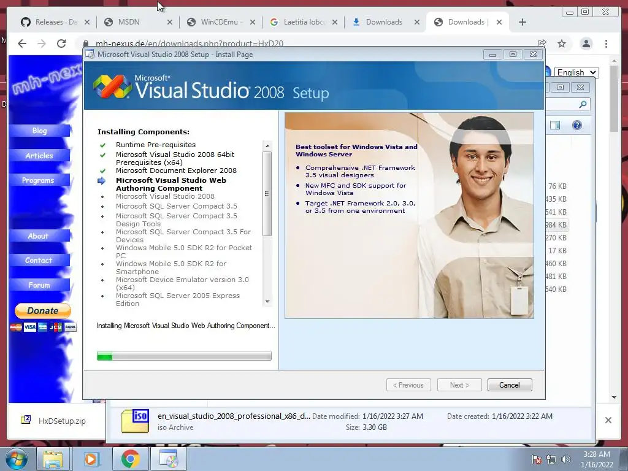Open Windows Explorer from the taskbar
628x471 pixels.
(53, 459)
